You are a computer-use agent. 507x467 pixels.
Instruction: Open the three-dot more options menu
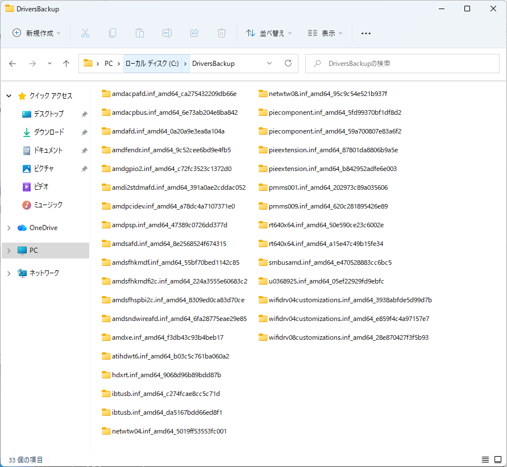coord(366,33)
